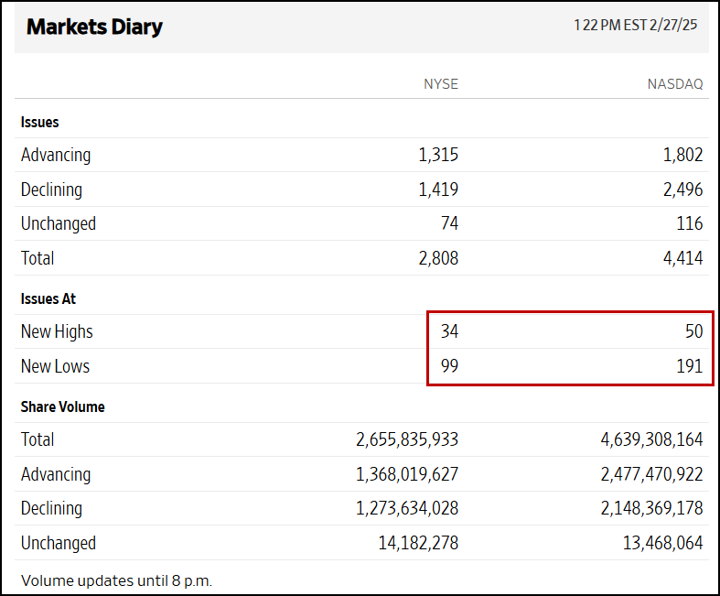Select NASDAQ total issues value 4,414
The image size is (720, 596).
coord(682,258)
